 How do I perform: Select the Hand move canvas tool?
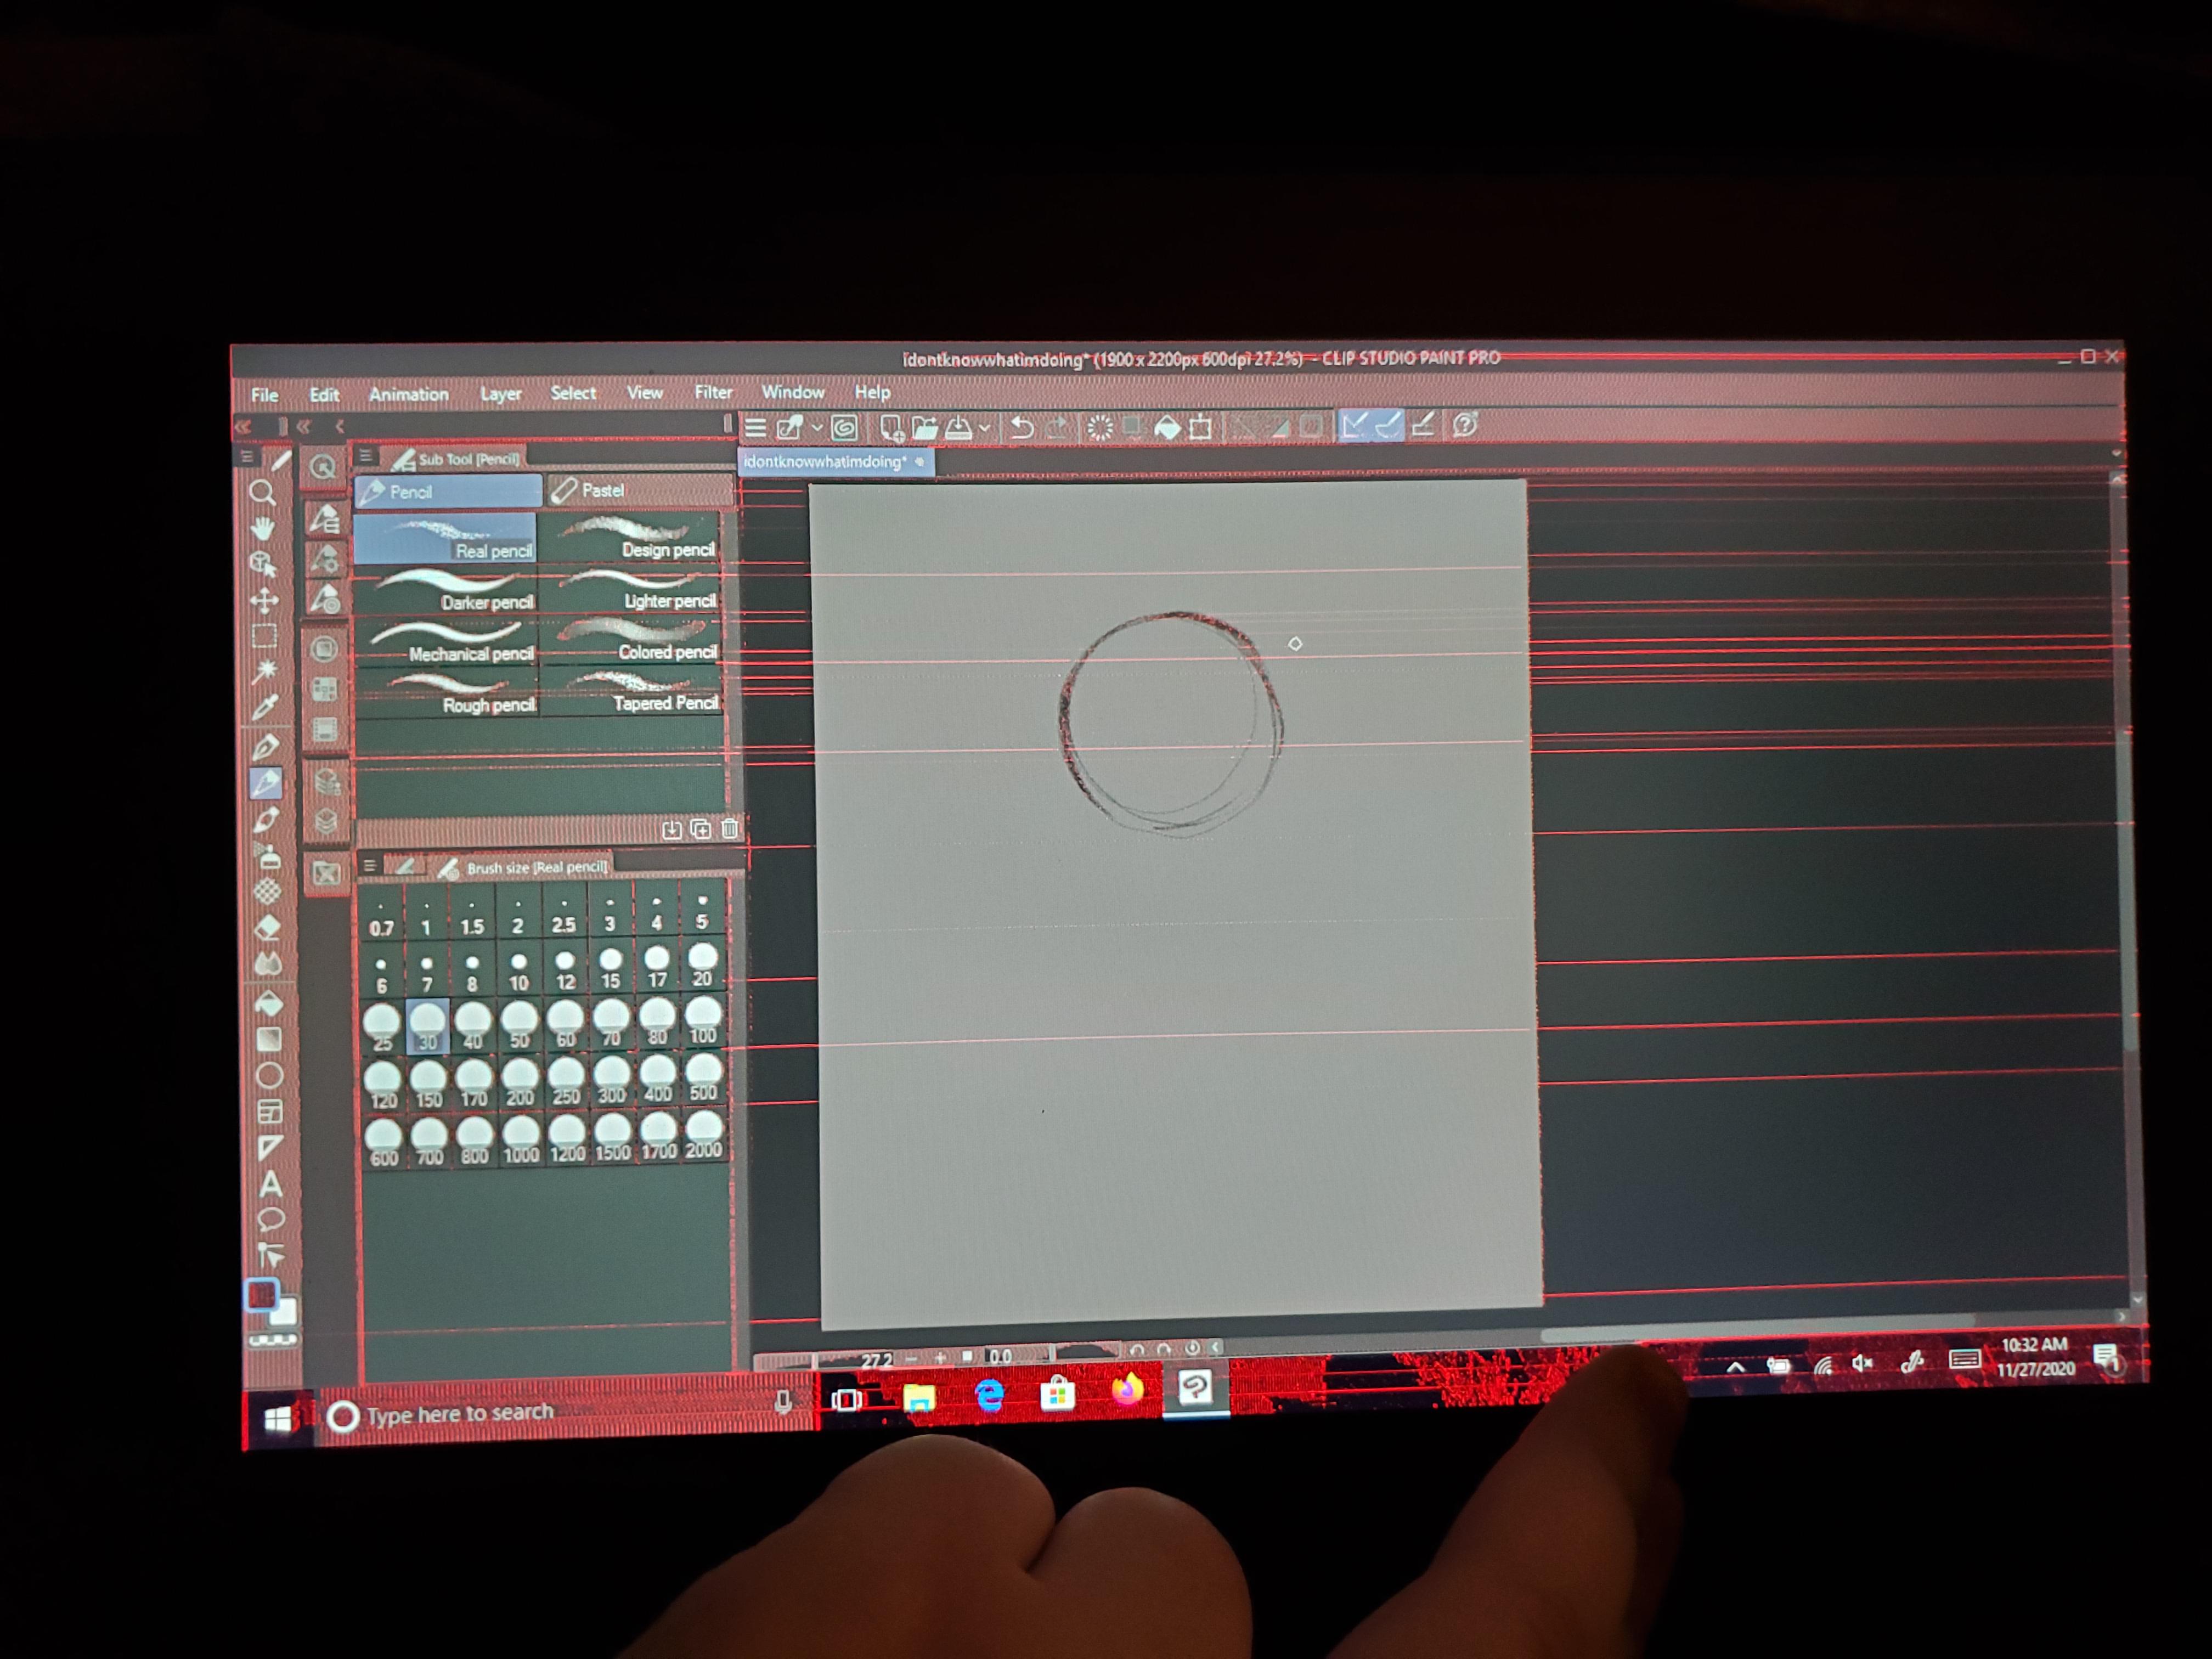(x=263, y=528)
